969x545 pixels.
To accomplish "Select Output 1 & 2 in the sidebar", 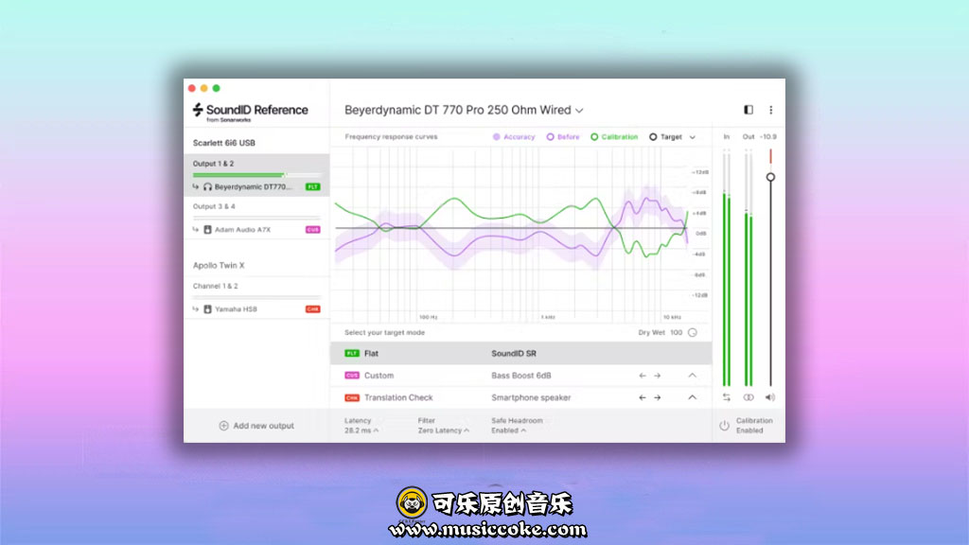I will coord(213,164).
